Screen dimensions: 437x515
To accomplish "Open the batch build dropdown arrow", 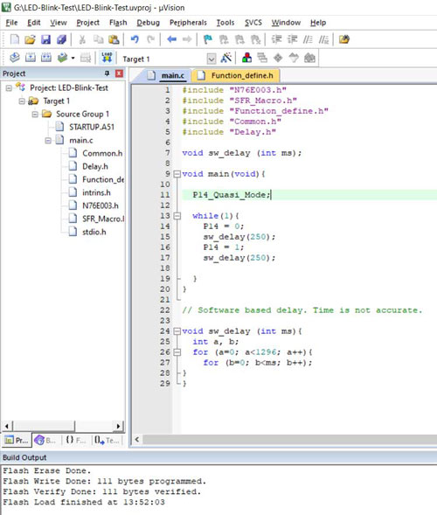I will (x=73, y=59).
